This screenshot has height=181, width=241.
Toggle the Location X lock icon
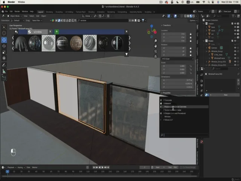191,34
